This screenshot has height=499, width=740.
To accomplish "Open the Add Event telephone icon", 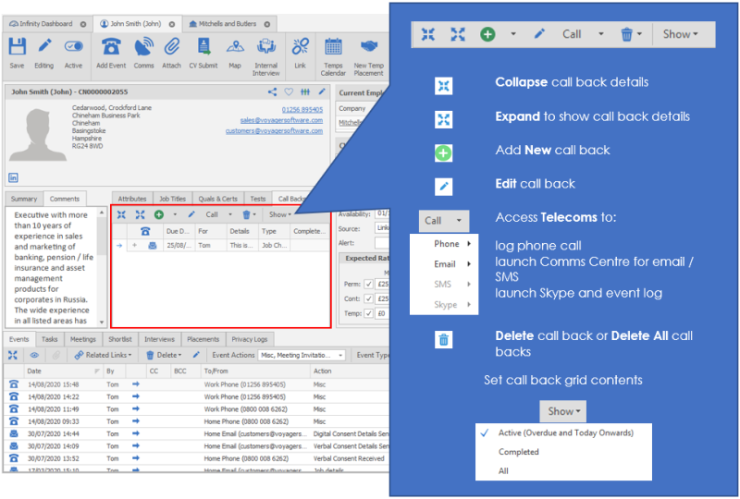I will click(x=110, y=48).
